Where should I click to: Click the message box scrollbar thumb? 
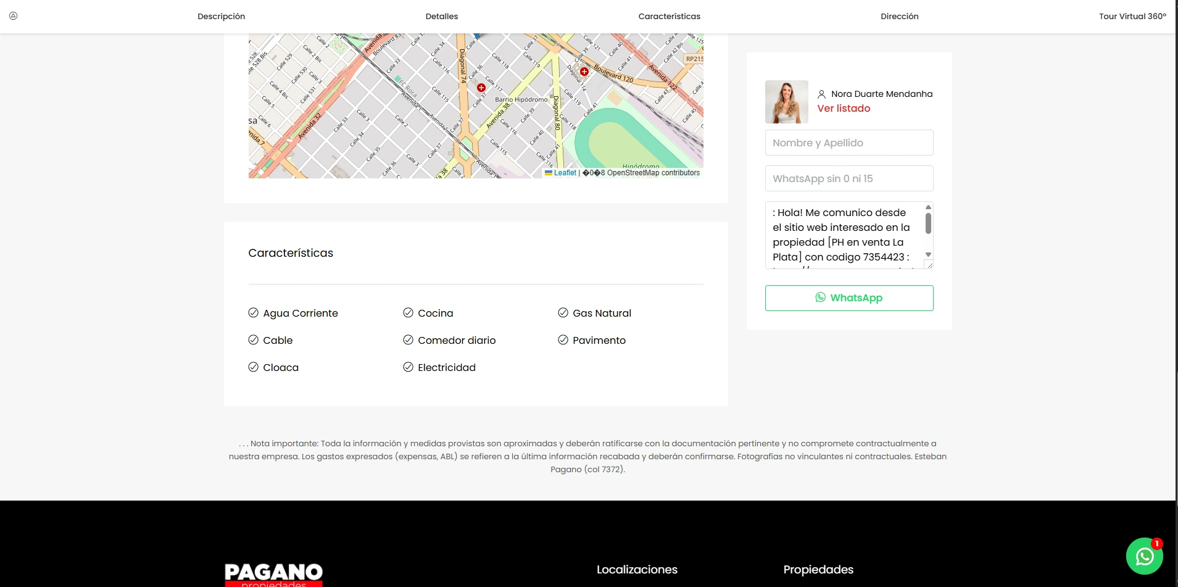pos(928,223)
